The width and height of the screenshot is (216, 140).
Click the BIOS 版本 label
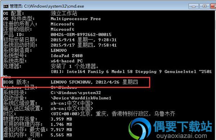point(16,82)
